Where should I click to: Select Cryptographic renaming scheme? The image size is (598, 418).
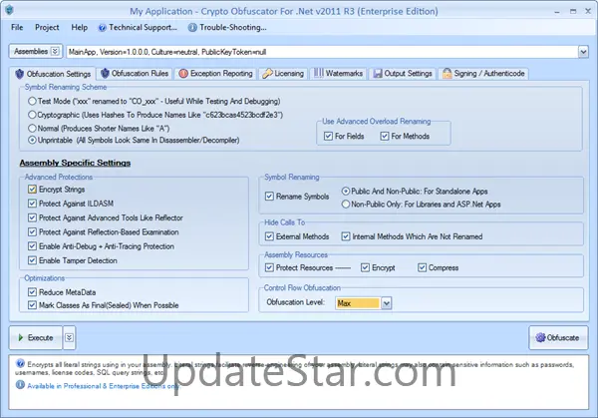(x=33, y=115)
